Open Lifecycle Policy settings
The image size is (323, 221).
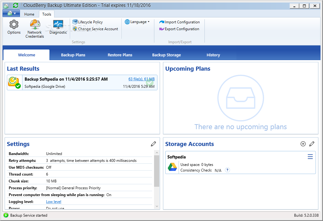coord(87,22)
